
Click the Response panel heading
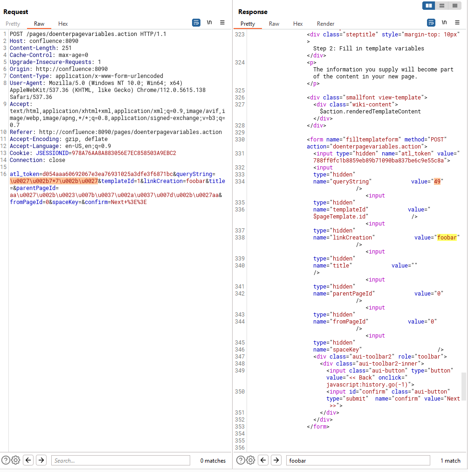[253, 12]
